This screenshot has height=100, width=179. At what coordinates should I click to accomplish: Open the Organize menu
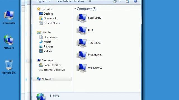pos(43,1)
